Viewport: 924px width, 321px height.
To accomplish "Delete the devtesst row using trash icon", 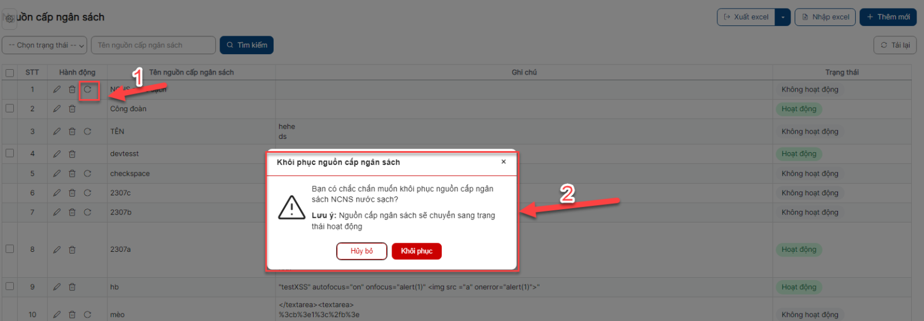I will [x=72, y=154].
